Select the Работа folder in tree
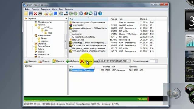The width and height of the screenshot is (194, 109). [x=41, y=49]
